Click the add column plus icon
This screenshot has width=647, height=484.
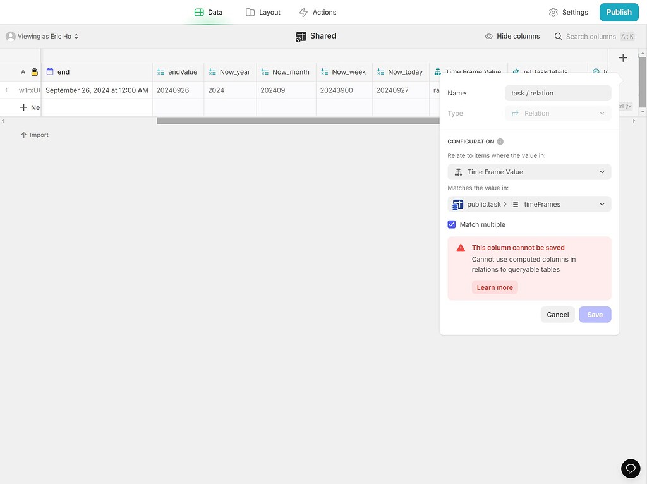(x=623, y=57)
